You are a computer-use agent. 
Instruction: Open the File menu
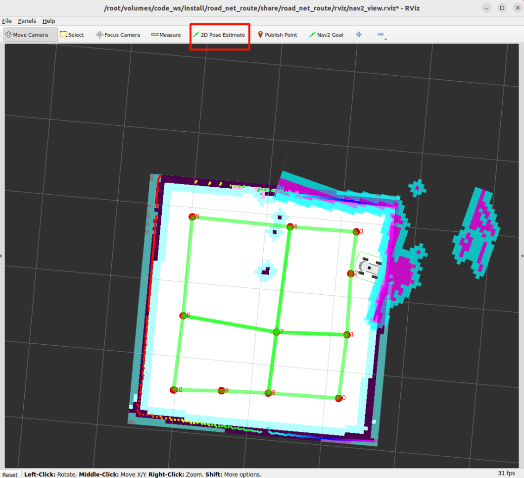[6, 21]
